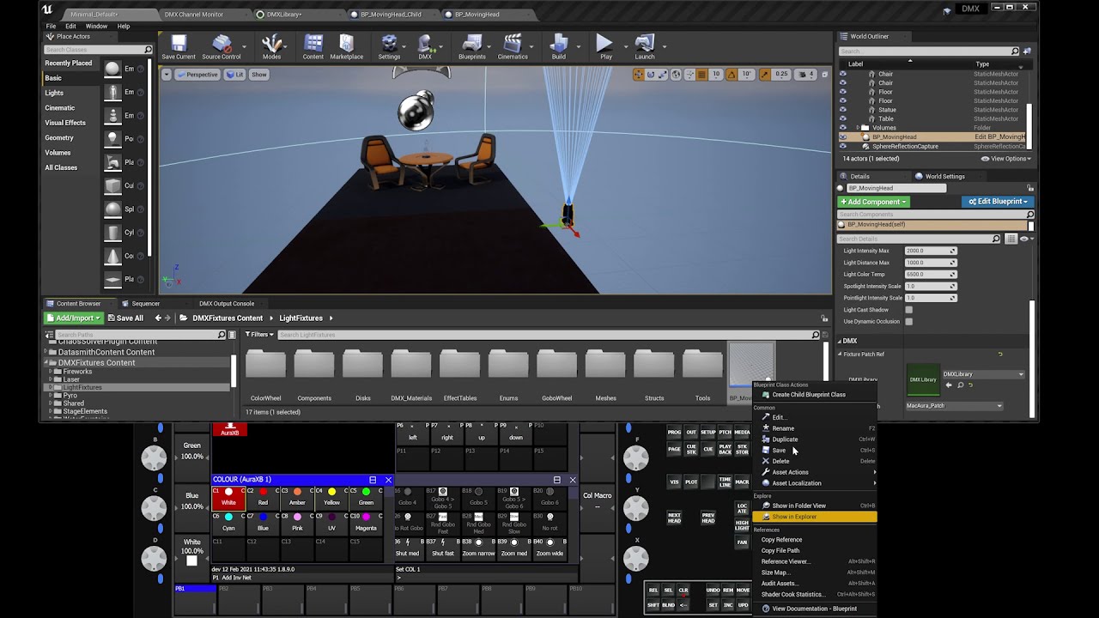Toggle Light Cast Shadow checkbox
The width and height of the screenshot is (1099, 618).
[x=908, y=310]
